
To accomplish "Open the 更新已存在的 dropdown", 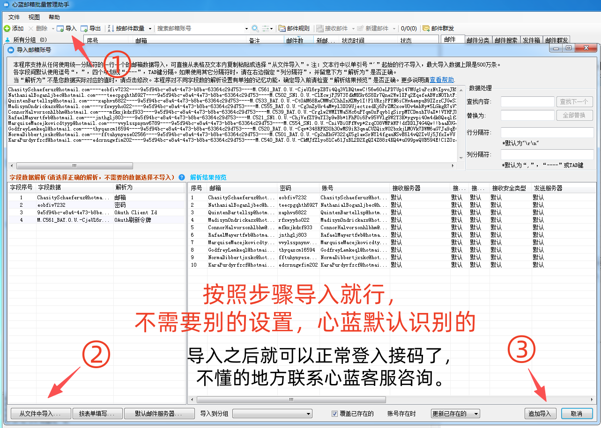I will (455, 413).
